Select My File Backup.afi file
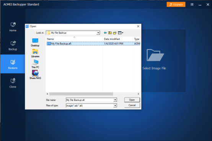The width and height of the screenshot is (212, 141). (x=61, y=43)
